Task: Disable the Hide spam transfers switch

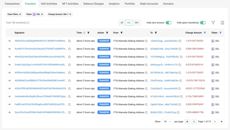Action: (203, 23)
